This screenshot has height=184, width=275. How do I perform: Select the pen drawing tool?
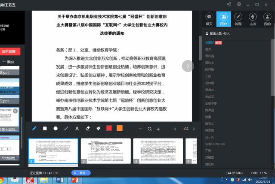click(34, 129)
